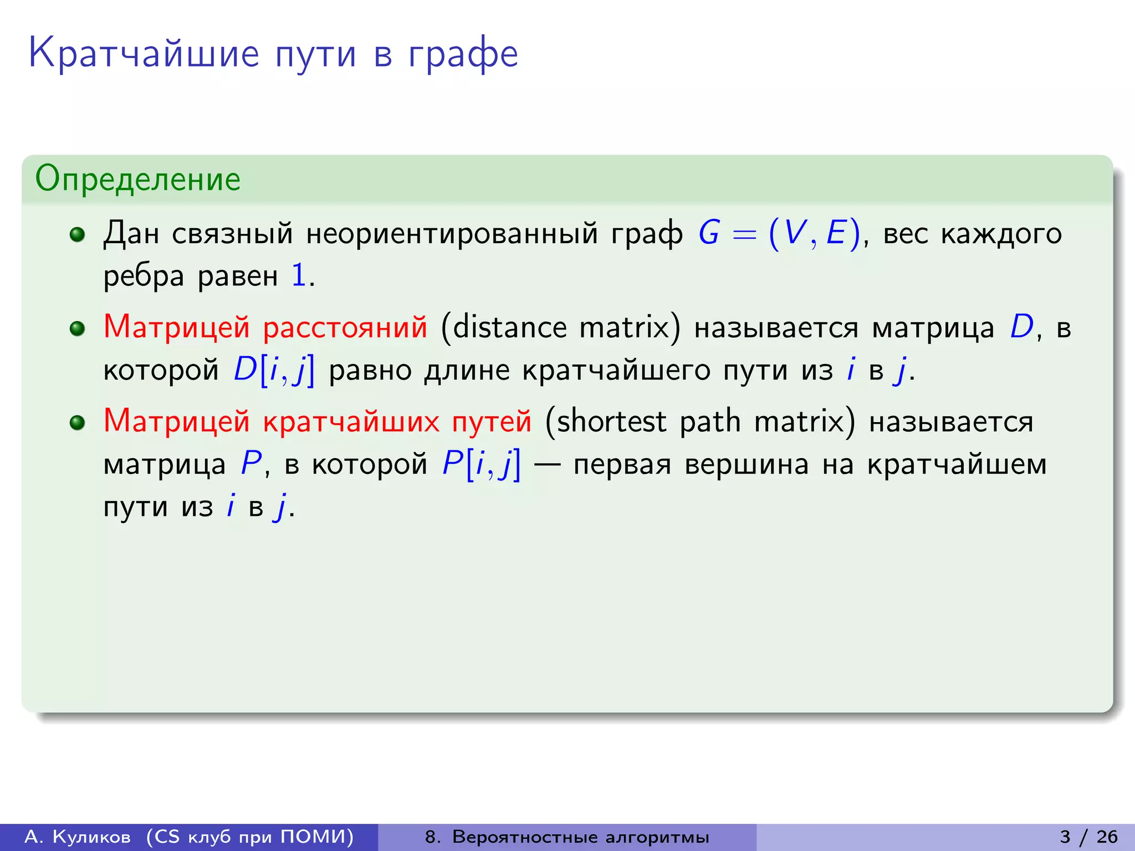Click the footer title '8. Вероятностные алгоритмы'
This screenshot has height=851, width=1135.
(x=567, y=837)
